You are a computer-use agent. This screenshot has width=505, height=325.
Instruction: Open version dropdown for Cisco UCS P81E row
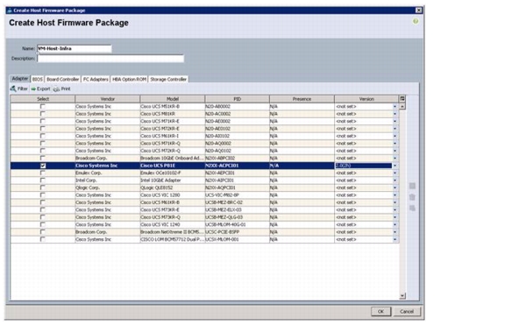[x=395, y=166]
